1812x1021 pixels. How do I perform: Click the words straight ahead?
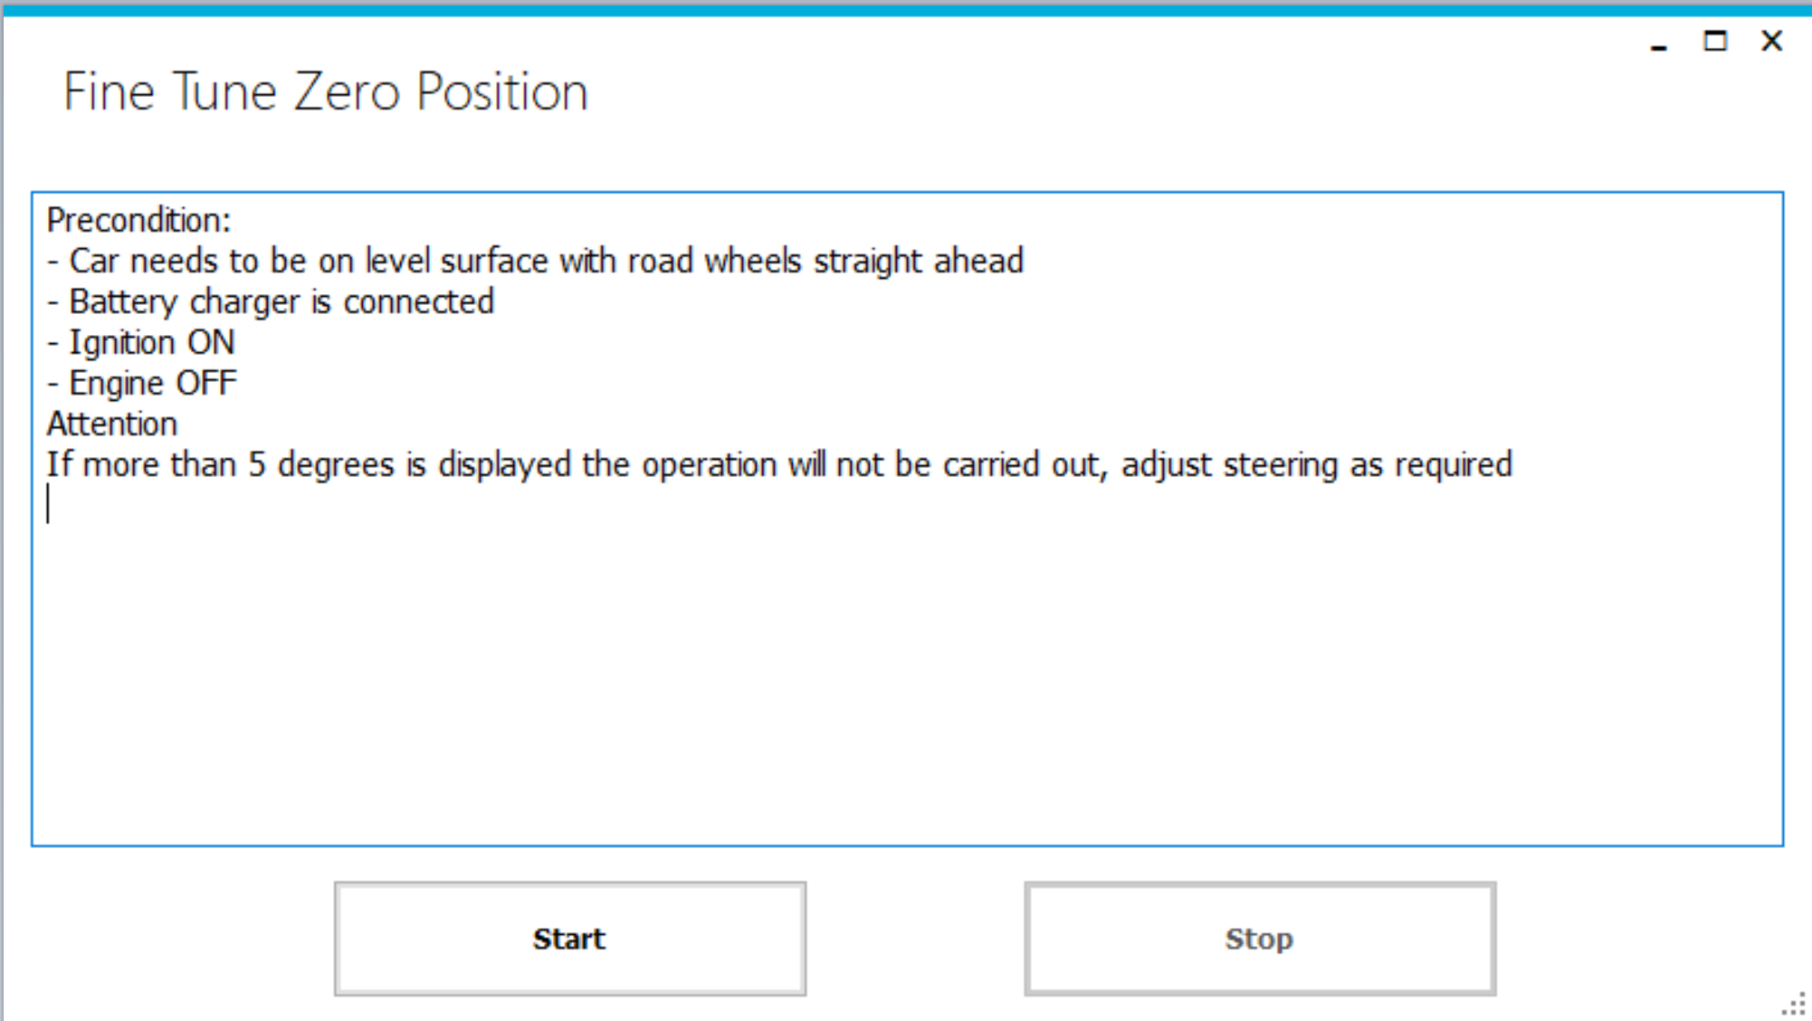(918, 261)
